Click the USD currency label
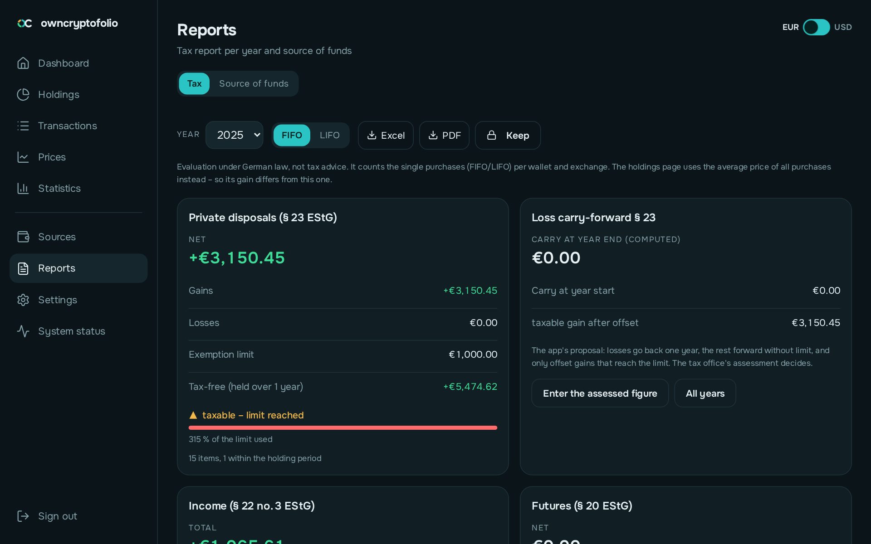Viewport: 871px width, 544px height. point(843,27)
